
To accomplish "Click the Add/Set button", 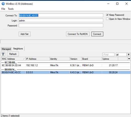I will point(25,34).
